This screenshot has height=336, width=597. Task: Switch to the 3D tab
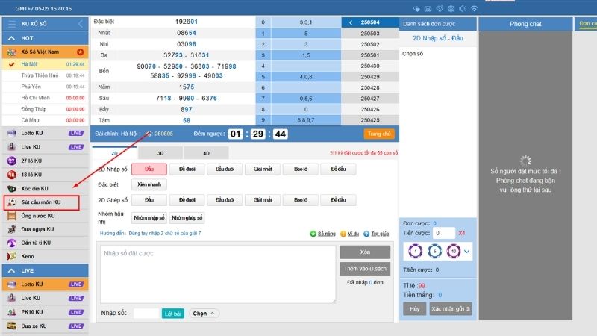(160, 152)
